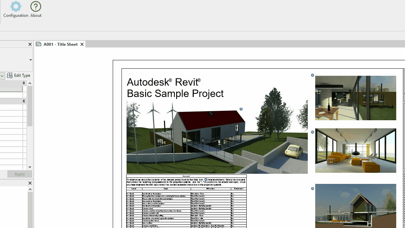The height and width of the screenshot is (228, 405).
Task: Select the living room interior rendering thumbnail
Action: pos(355,151)
